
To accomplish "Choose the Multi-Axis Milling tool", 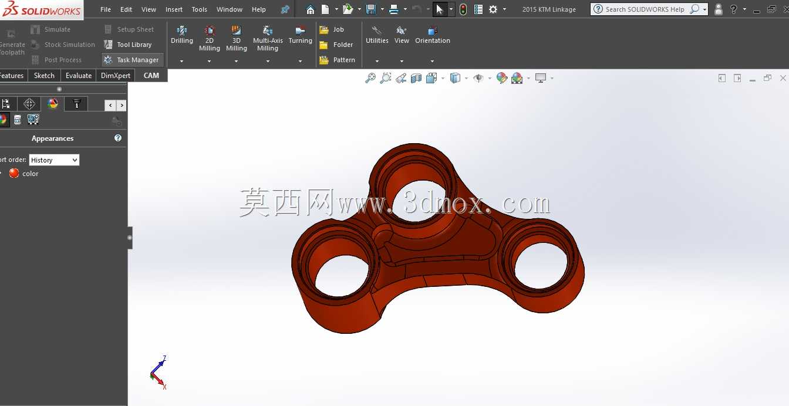I will [x=268, y=39].
